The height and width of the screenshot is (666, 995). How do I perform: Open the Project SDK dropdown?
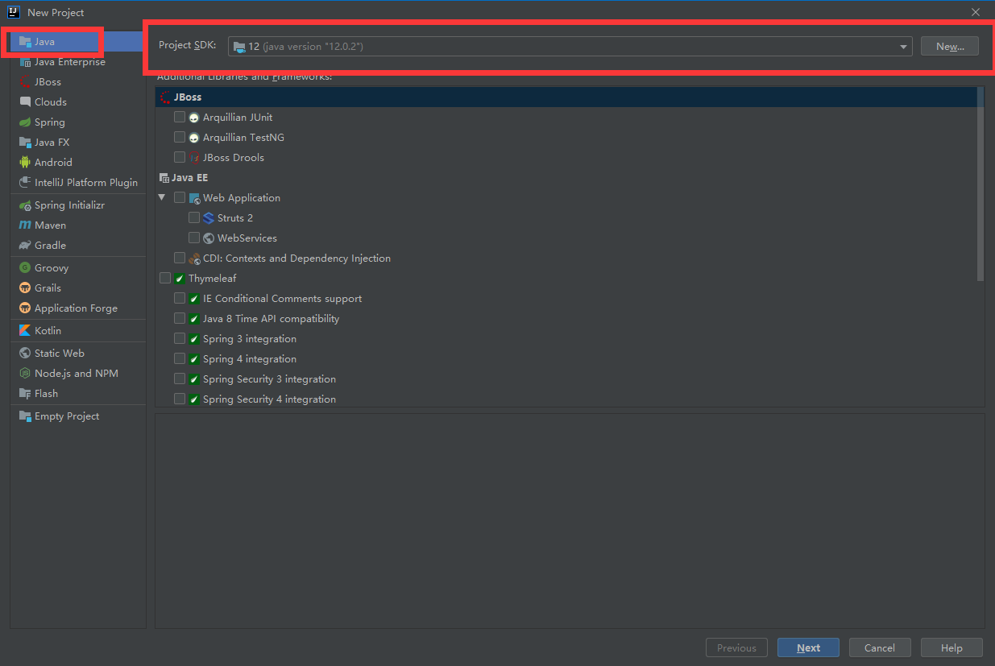point(570,47)
